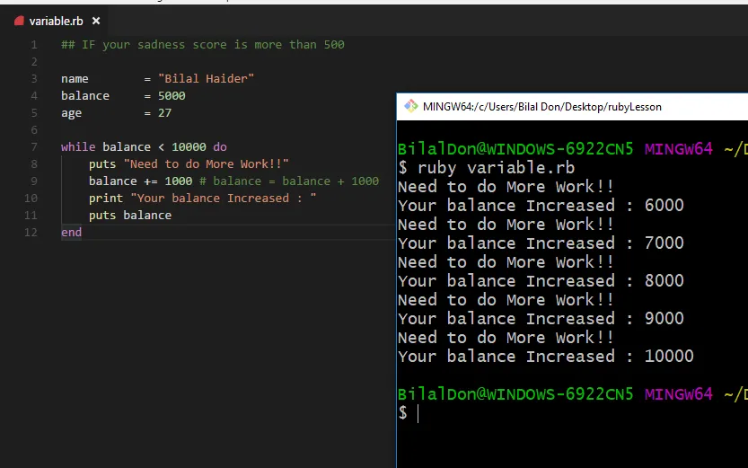The image size is (748, 468).
Task: Click the Git Bash icon in the MINGW64 title bar
Action: [x=410, y=106]
